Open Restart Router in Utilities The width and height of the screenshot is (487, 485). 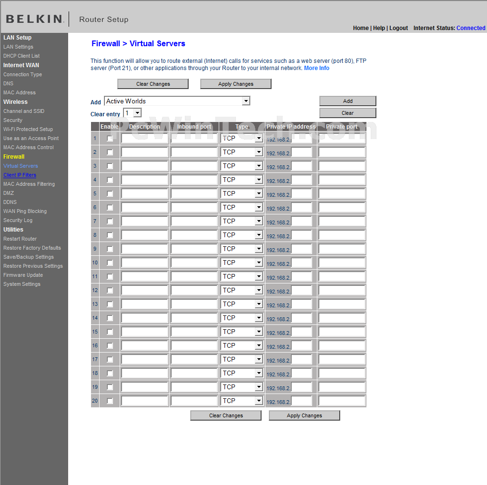click(x=20, y=239)
